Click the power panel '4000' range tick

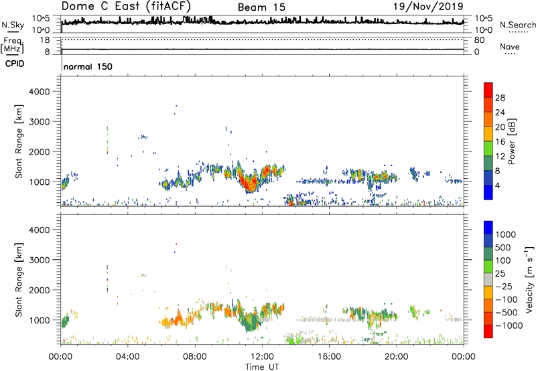click(x=39, y=92)
